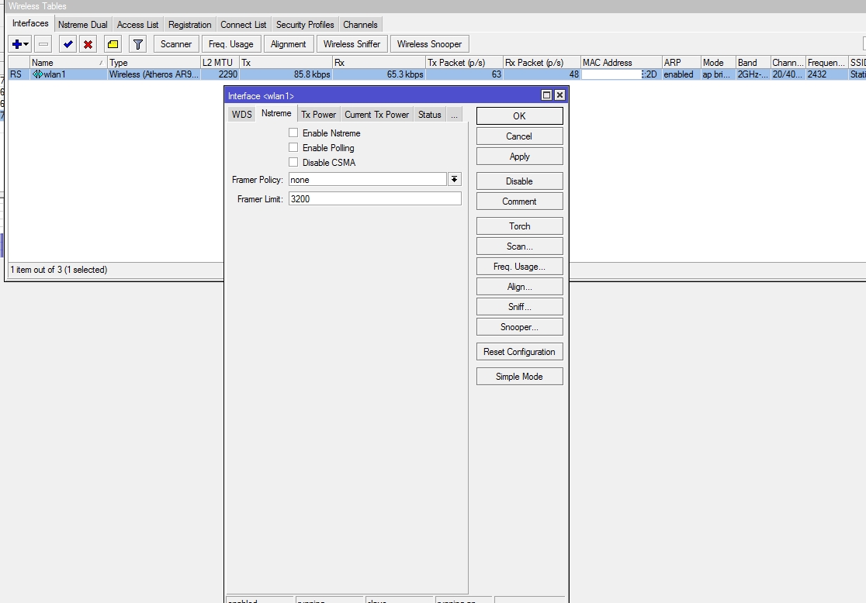Enable the Nstreme checkbox
The height and width of the screenshot is (603, 866).
[293, 133]
